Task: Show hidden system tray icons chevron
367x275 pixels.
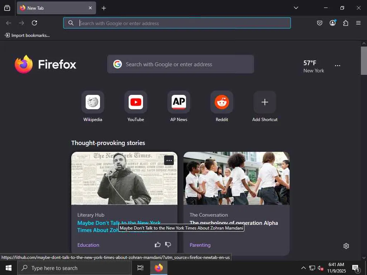Action: pos(303,268)
